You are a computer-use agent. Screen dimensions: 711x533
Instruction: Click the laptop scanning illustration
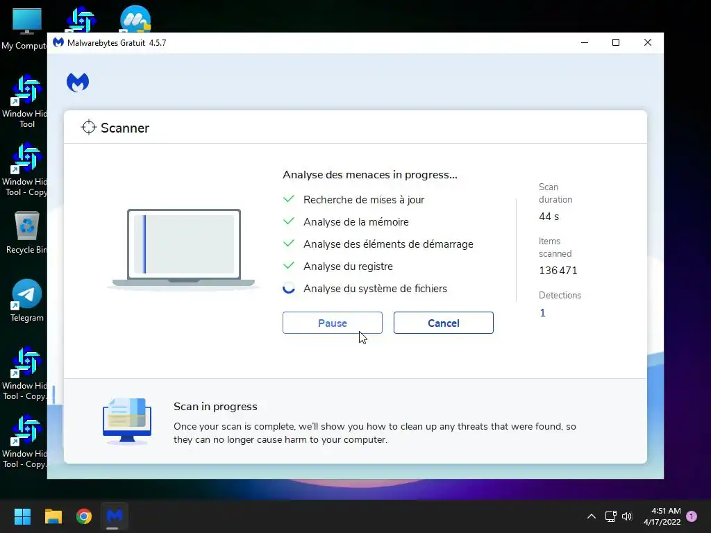click(183, 248)
